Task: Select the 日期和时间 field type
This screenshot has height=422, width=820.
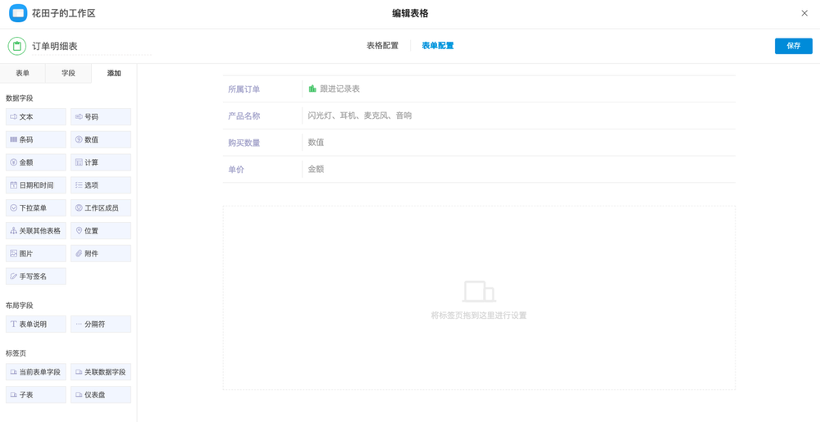Action: 35,186
